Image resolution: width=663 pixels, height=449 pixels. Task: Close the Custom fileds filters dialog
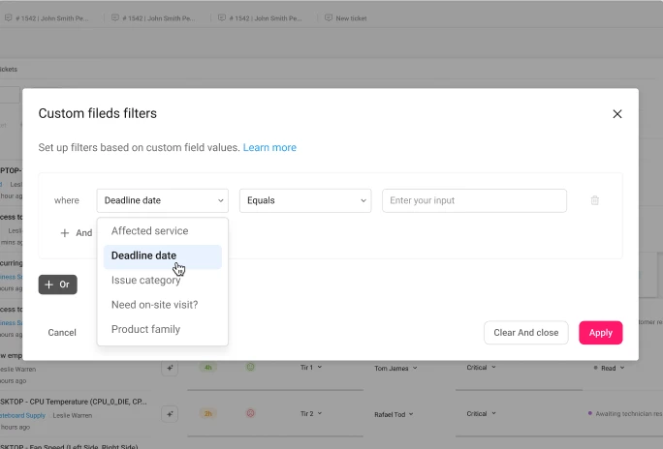coord(616,114)
